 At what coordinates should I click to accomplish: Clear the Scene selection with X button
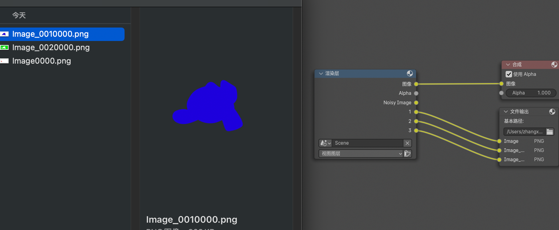coord(407,143)
